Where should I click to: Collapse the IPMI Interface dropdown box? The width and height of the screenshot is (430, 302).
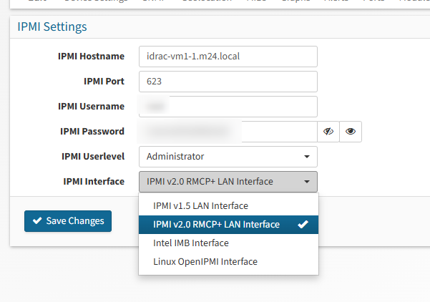228,182
